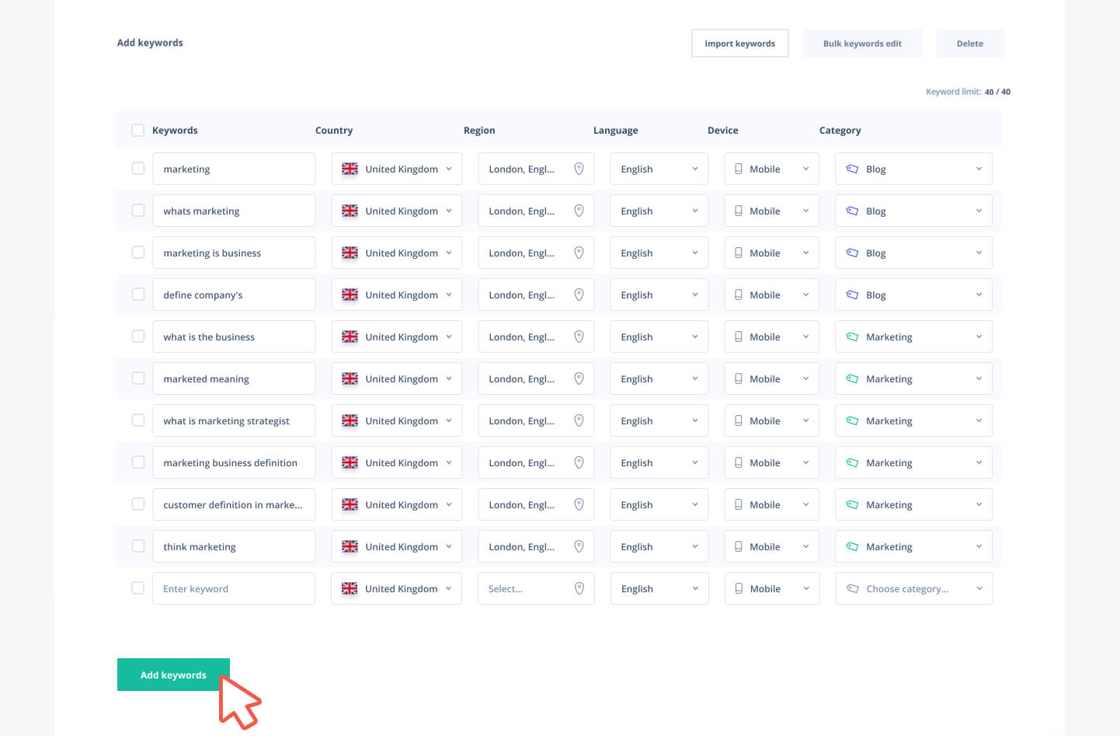
Task: Expand Language dropdown for 'what is marketing strategist'
Action: pos(659,420)
